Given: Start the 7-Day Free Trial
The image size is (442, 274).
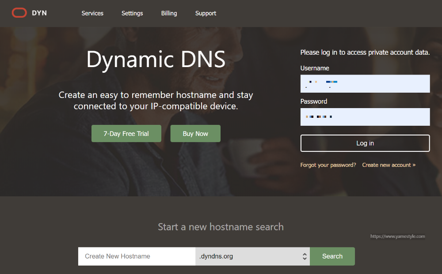Looking at the screenshot, I should pos(126,134).
